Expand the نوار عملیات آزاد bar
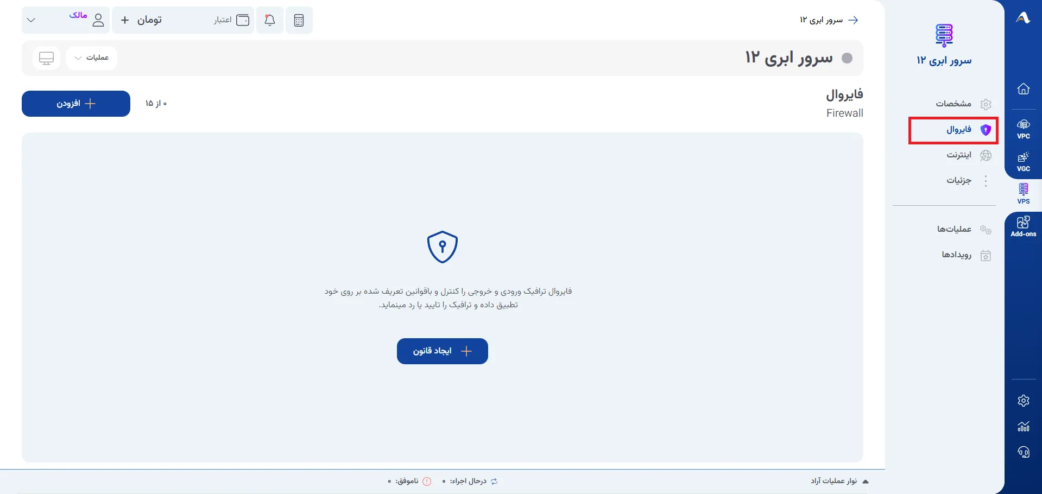This screenshot has width=1042, height=494. pos(840,481)
